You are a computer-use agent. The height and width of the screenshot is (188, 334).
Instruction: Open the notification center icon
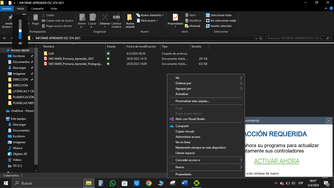pos(327,183)
